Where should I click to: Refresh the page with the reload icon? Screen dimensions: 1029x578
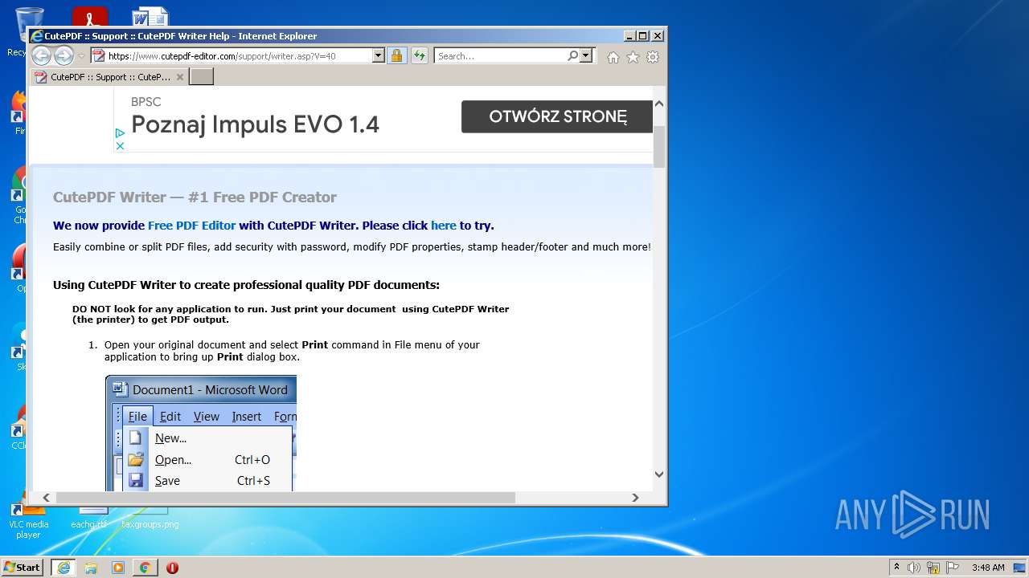tap(419, 56)
